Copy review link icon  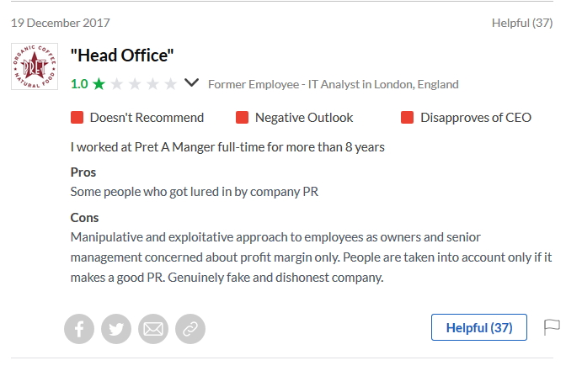pos(190,329)
